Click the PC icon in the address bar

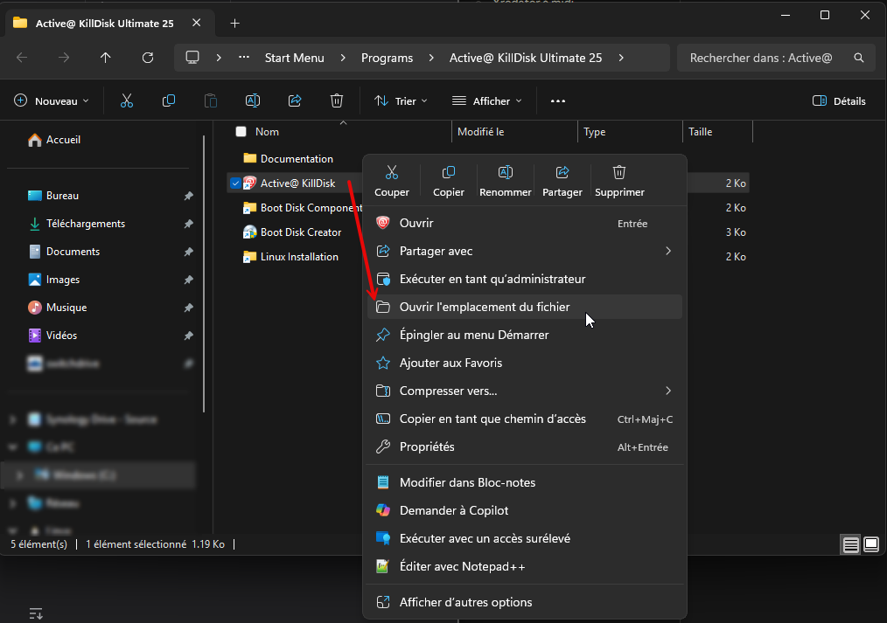click(192, 58)
